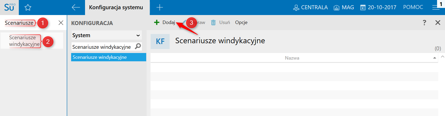
Task: Open favorites with the star icon
Action: tap(28, 7)
